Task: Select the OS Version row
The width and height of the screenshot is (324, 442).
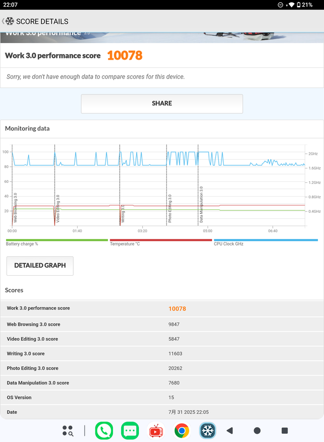Action: coord(162,397)
